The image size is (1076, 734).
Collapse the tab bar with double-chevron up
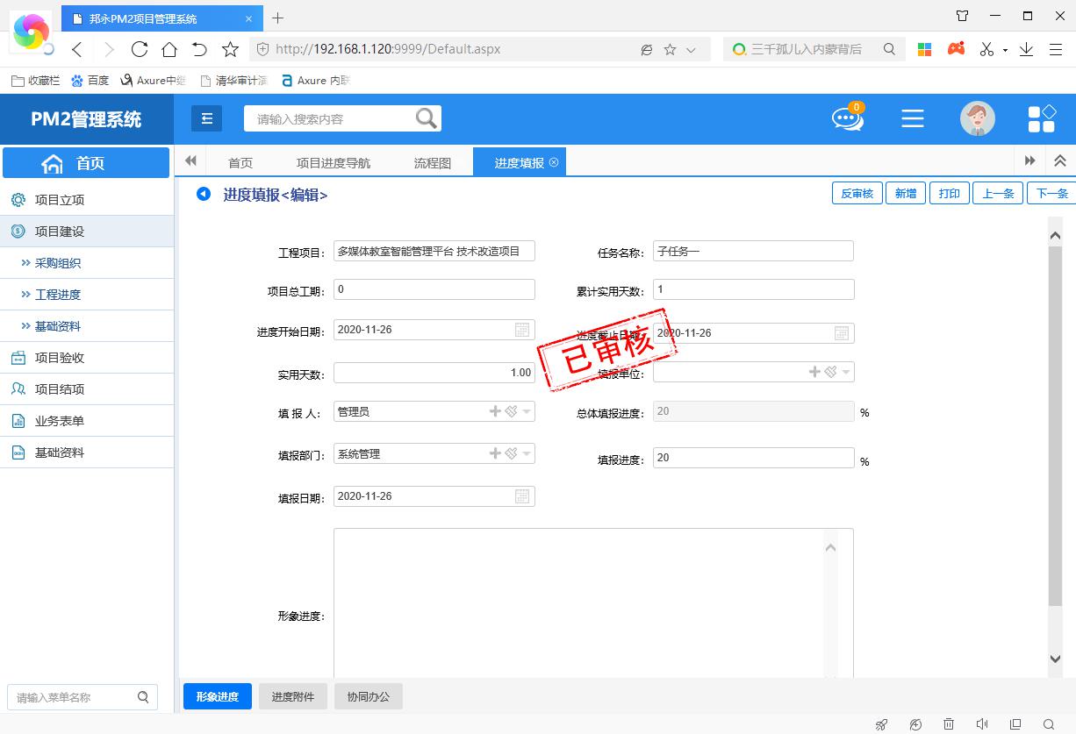pos(1059,161)
